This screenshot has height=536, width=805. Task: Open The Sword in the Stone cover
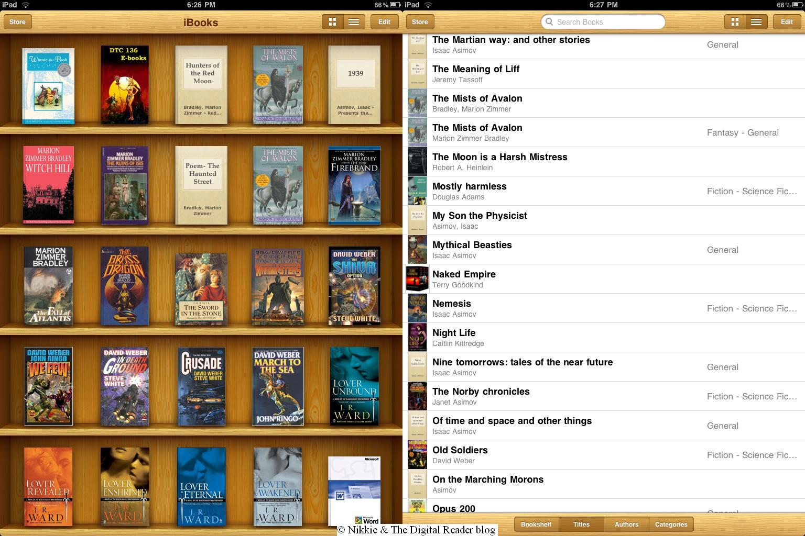pos(201,289)
